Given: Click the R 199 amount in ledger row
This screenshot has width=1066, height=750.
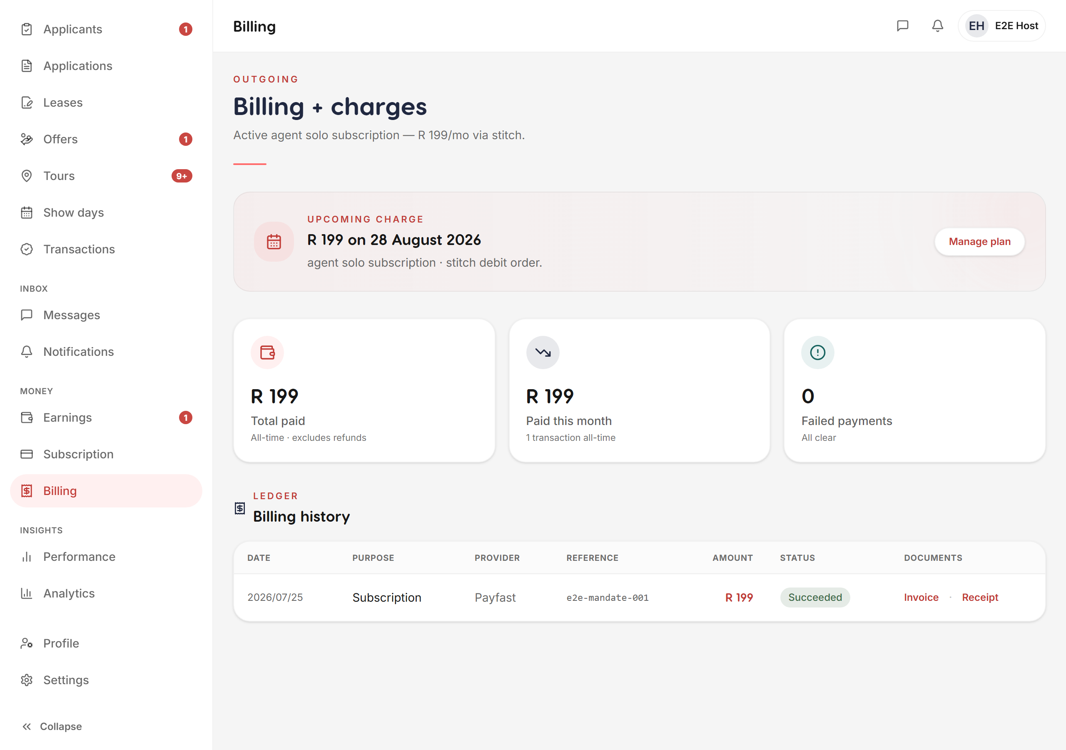Looking at the screenshot, I should click(x=739, y=597).
